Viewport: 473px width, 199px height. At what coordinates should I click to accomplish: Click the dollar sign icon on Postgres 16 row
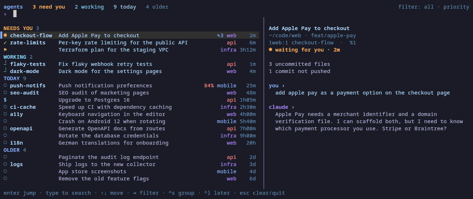click(5, 100)
